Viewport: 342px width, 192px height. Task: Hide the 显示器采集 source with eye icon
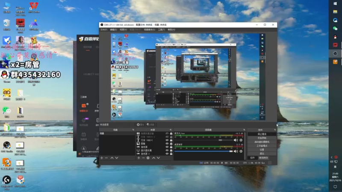167,150
